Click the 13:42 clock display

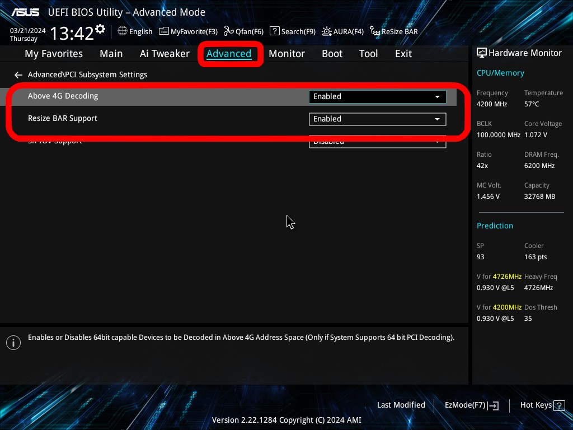point(72,34)
